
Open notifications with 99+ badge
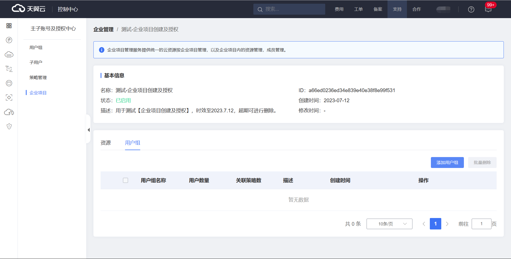pyautogui.click(x=488, y=9)
